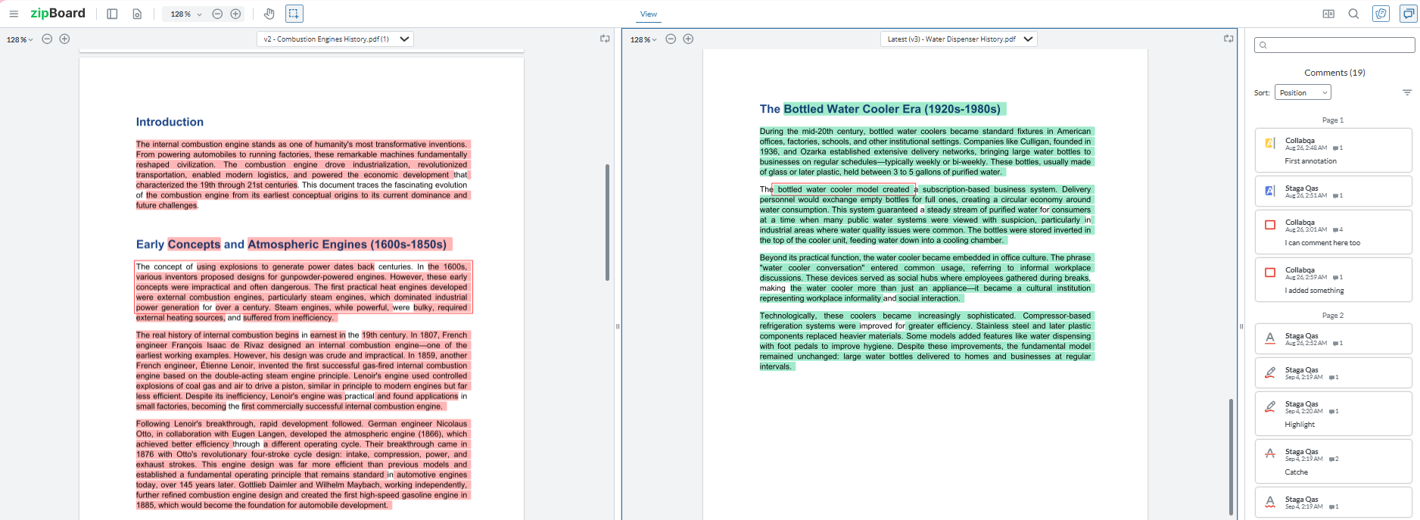Open Staga Qas 'Catche' comment
This screenshot has height=520, width=1420.
(1334, 461)
